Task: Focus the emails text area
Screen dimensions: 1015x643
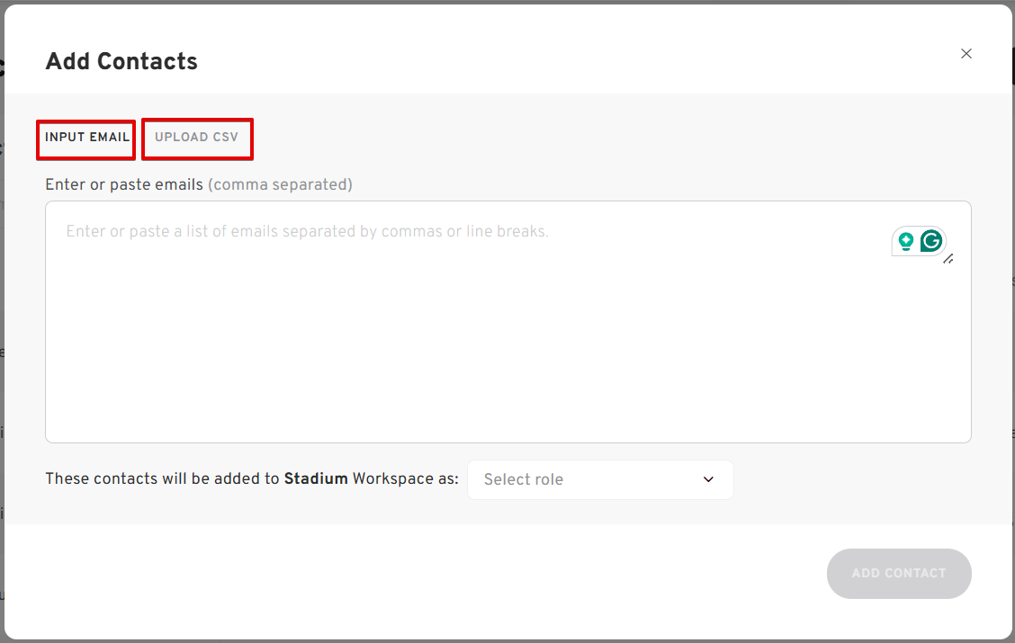Action: click(508, 322)
